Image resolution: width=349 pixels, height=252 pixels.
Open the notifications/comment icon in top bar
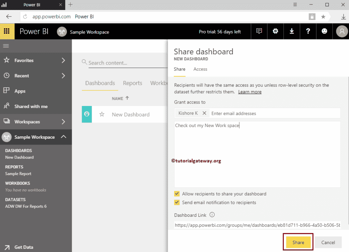tap(259, 31)
